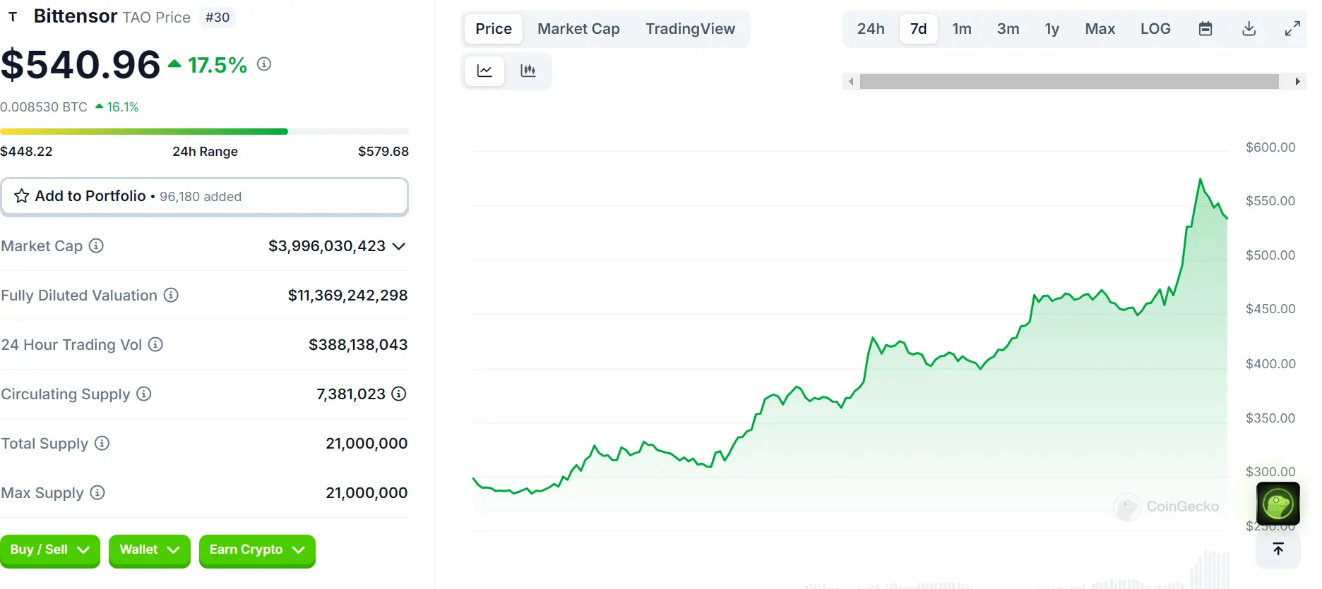Viewport: 1322px width, 589px height.
Task: Click the $448.22 24h low value
Action: click(x=26, y=152)
